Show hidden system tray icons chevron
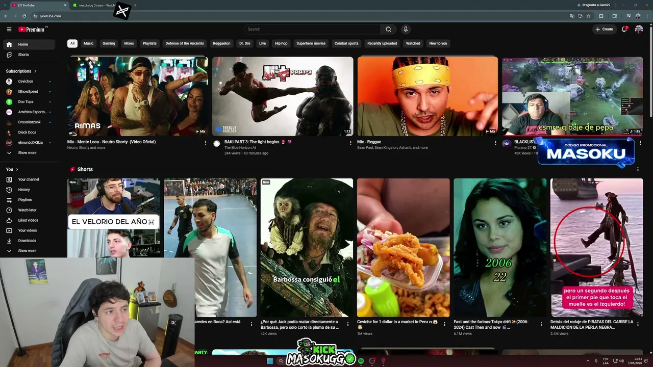 (x=588, y=361)
